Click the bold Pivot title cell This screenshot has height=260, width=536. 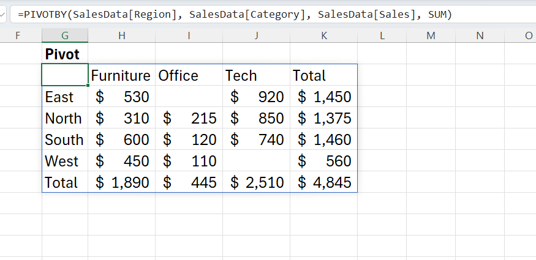click(x=65, y=54)
